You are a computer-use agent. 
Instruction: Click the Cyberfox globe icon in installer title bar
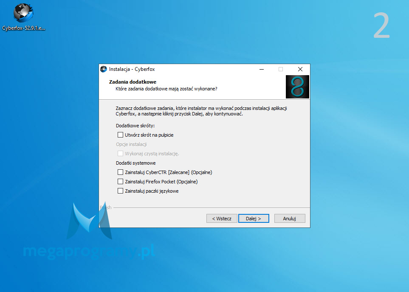point(104,69)
